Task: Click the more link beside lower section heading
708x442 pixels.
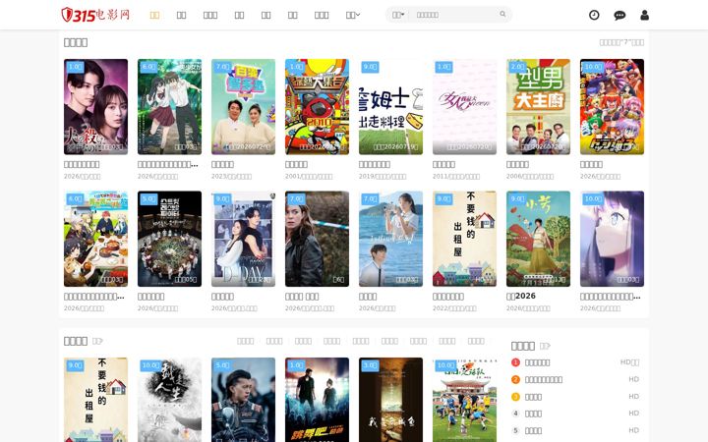Action: click(97, 341)
